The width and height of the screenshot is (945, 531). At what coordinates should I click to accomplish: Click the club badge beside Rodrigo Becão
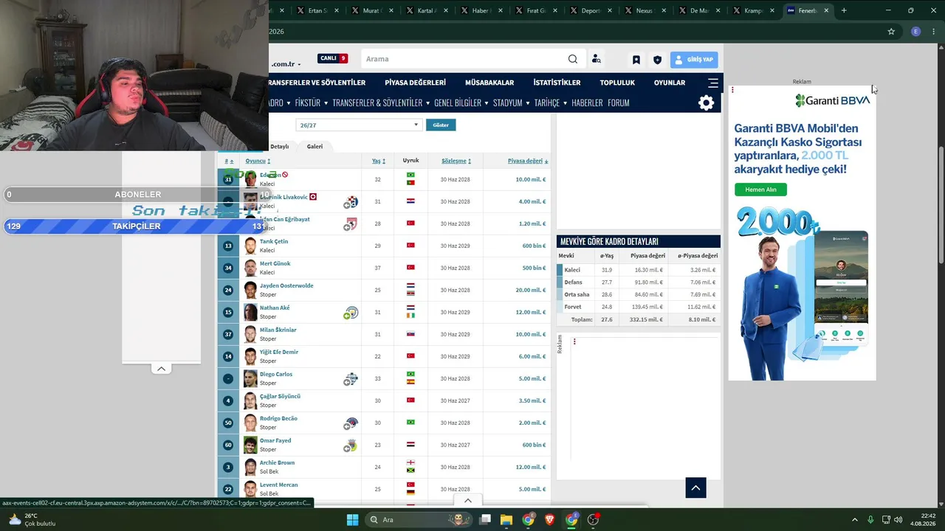(351, 423)
